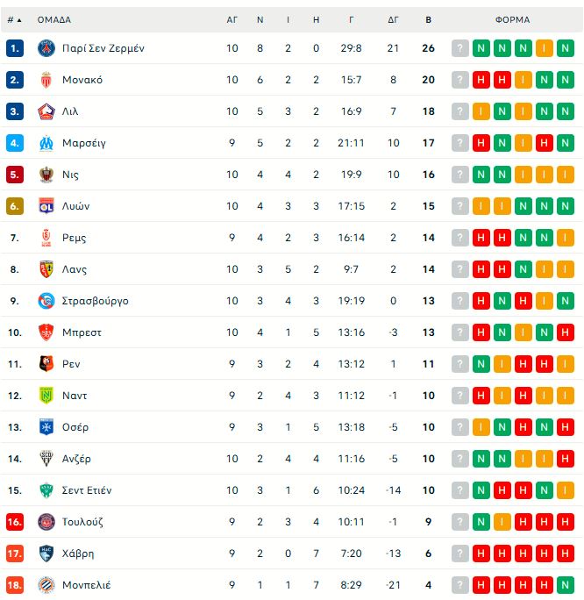The width and height of the screenshot is (584, 600).
Task: Sort table by rank # column
Action: [x=14, y=19]
